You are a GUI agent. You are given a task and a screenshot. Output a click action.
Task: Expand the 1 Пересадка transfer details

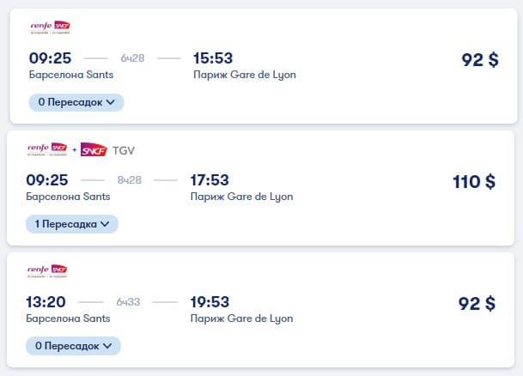(72, 224)
